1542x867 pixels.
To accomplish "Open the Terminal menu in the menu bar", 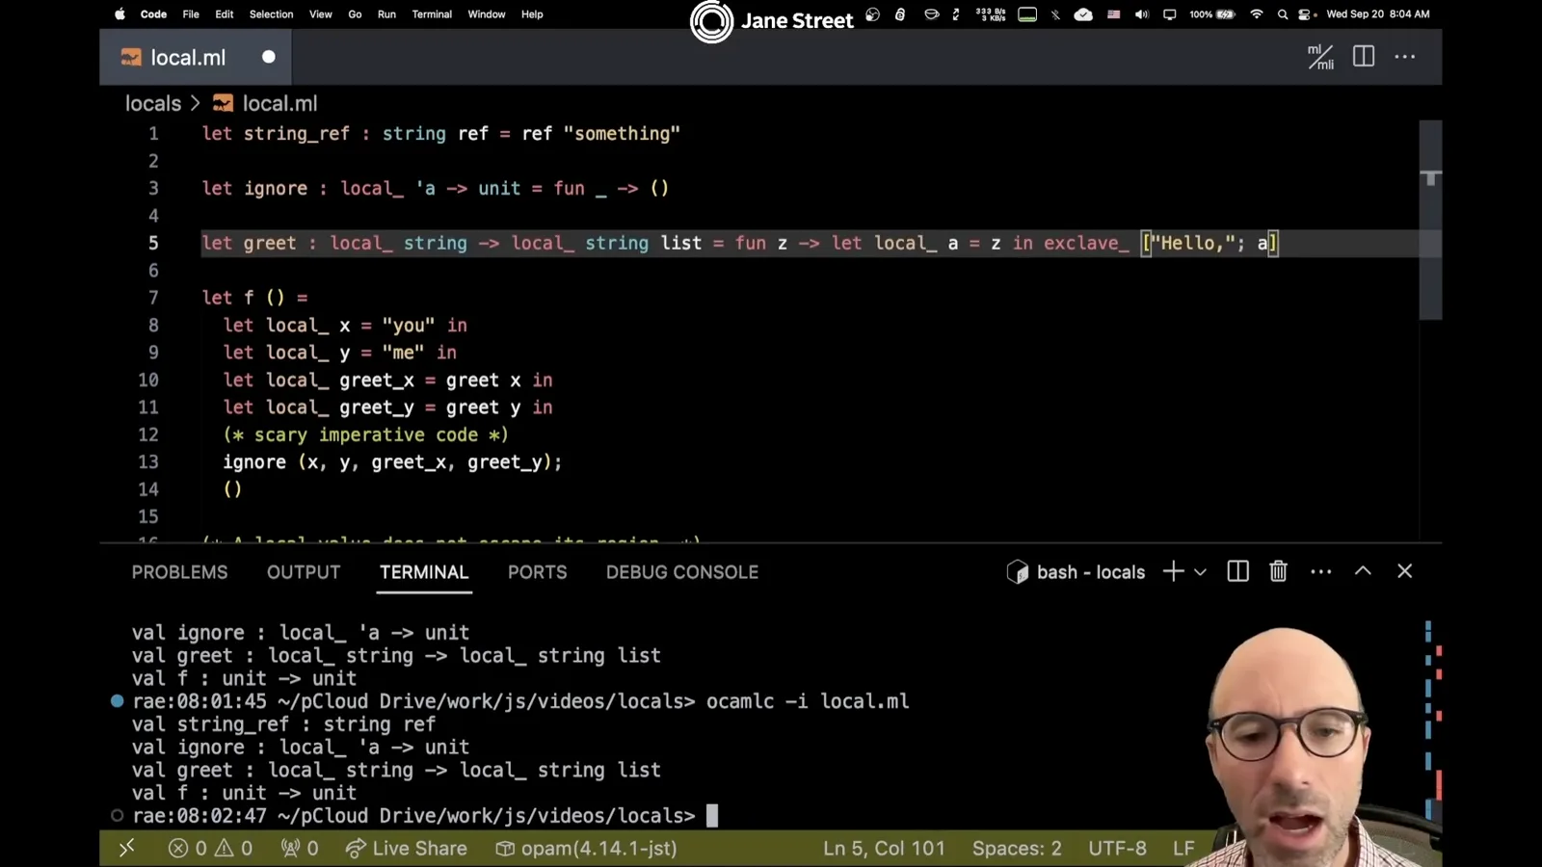I will pyautogui.click(x=432, y=14).
